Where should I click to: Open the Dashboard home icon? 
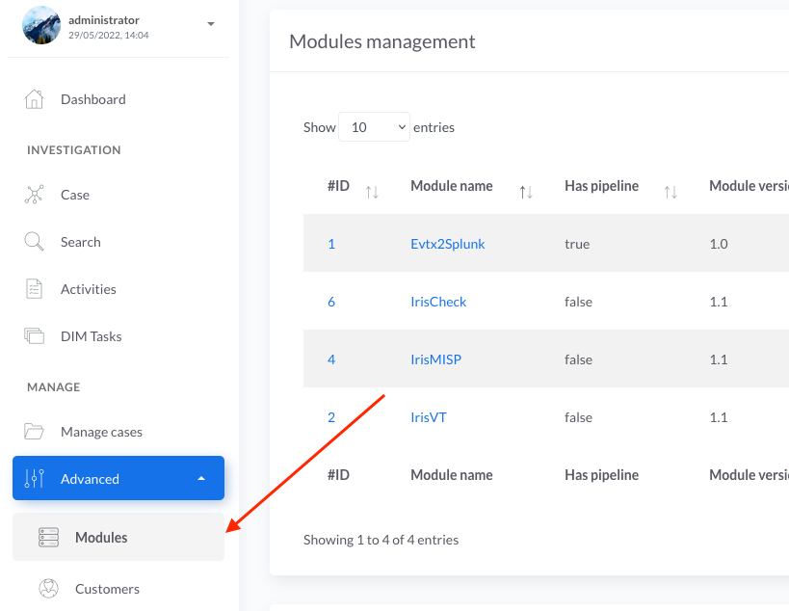pos(34,98)
